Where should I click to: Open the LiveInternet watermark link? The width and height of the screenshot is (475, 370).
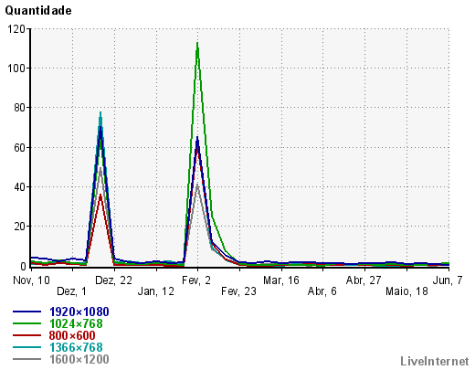(x=435, y=361)
